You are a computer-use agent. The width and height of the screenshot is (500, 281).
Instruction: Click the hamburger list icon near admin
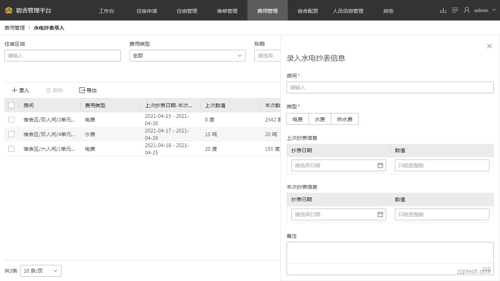pyautogui.click(x=455, y=10)
